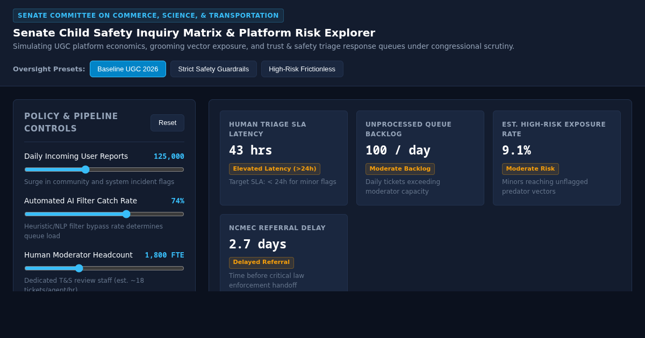Click the Senate Child Safety Inquiry Matrix title
Image resolution: width=645 pixels, height=338 pixels.
[194, 33]
